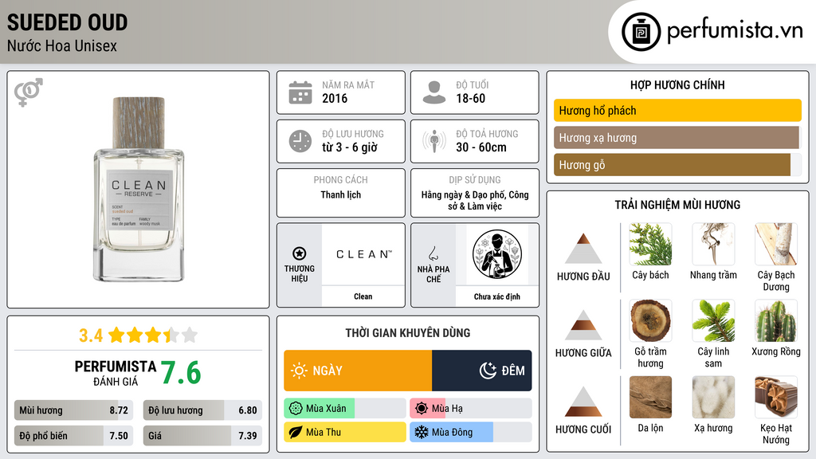Click the Trải nghiệm mùi hương heading
The width and height of the screenshot is (816, 459).
coord(677,205)
